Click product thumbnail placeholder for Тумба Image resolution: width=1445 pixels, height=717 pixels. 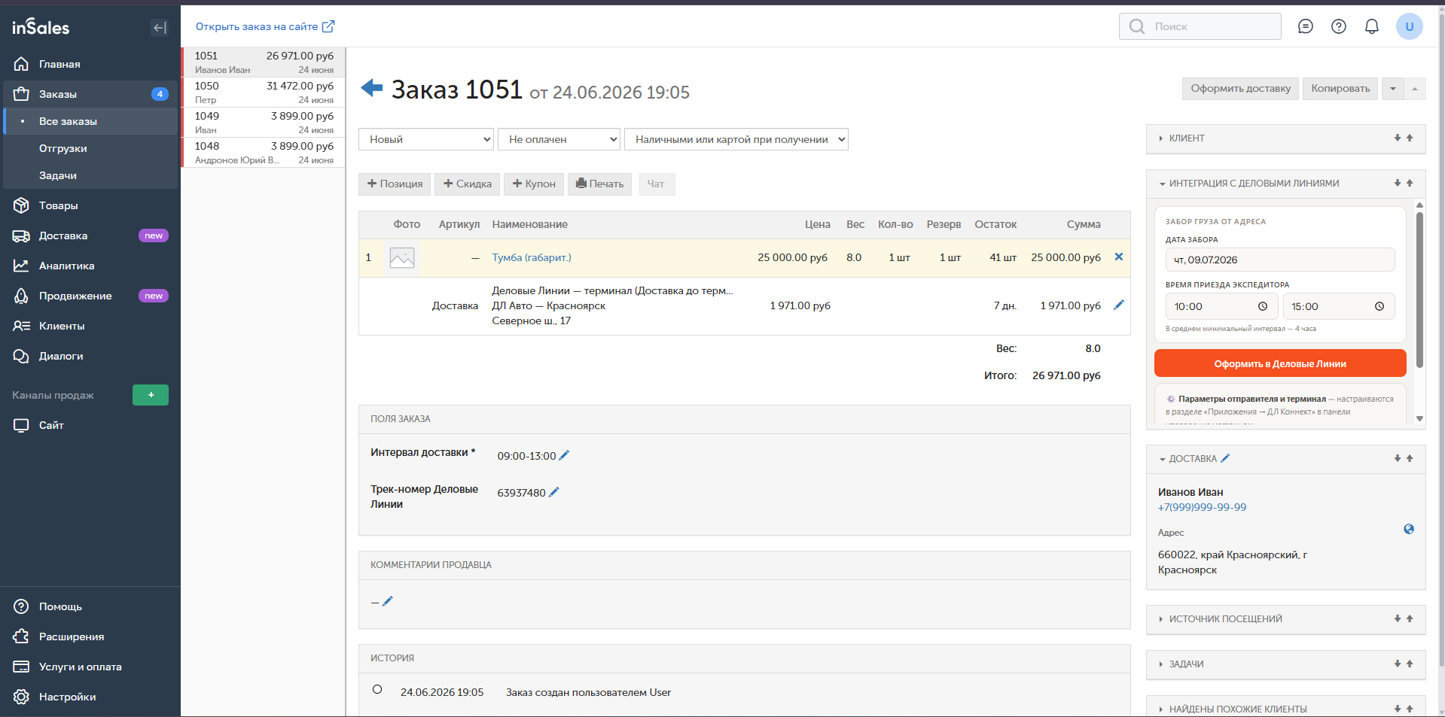pos(401,258)
